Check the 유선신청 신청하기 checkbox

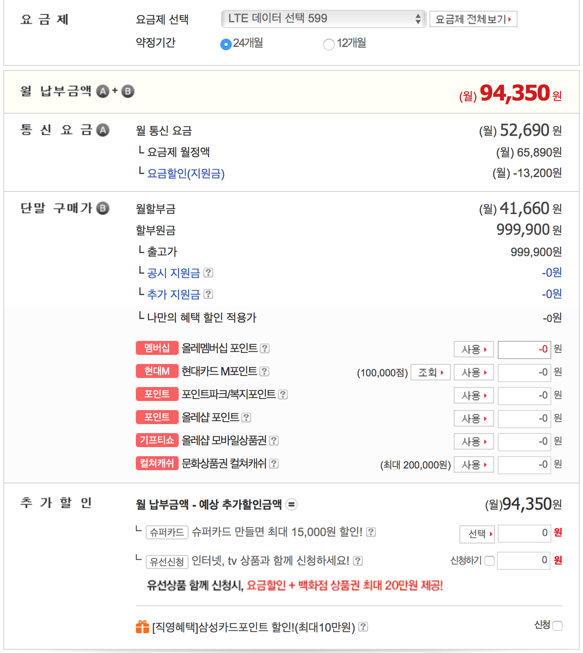tap(490, 561)
